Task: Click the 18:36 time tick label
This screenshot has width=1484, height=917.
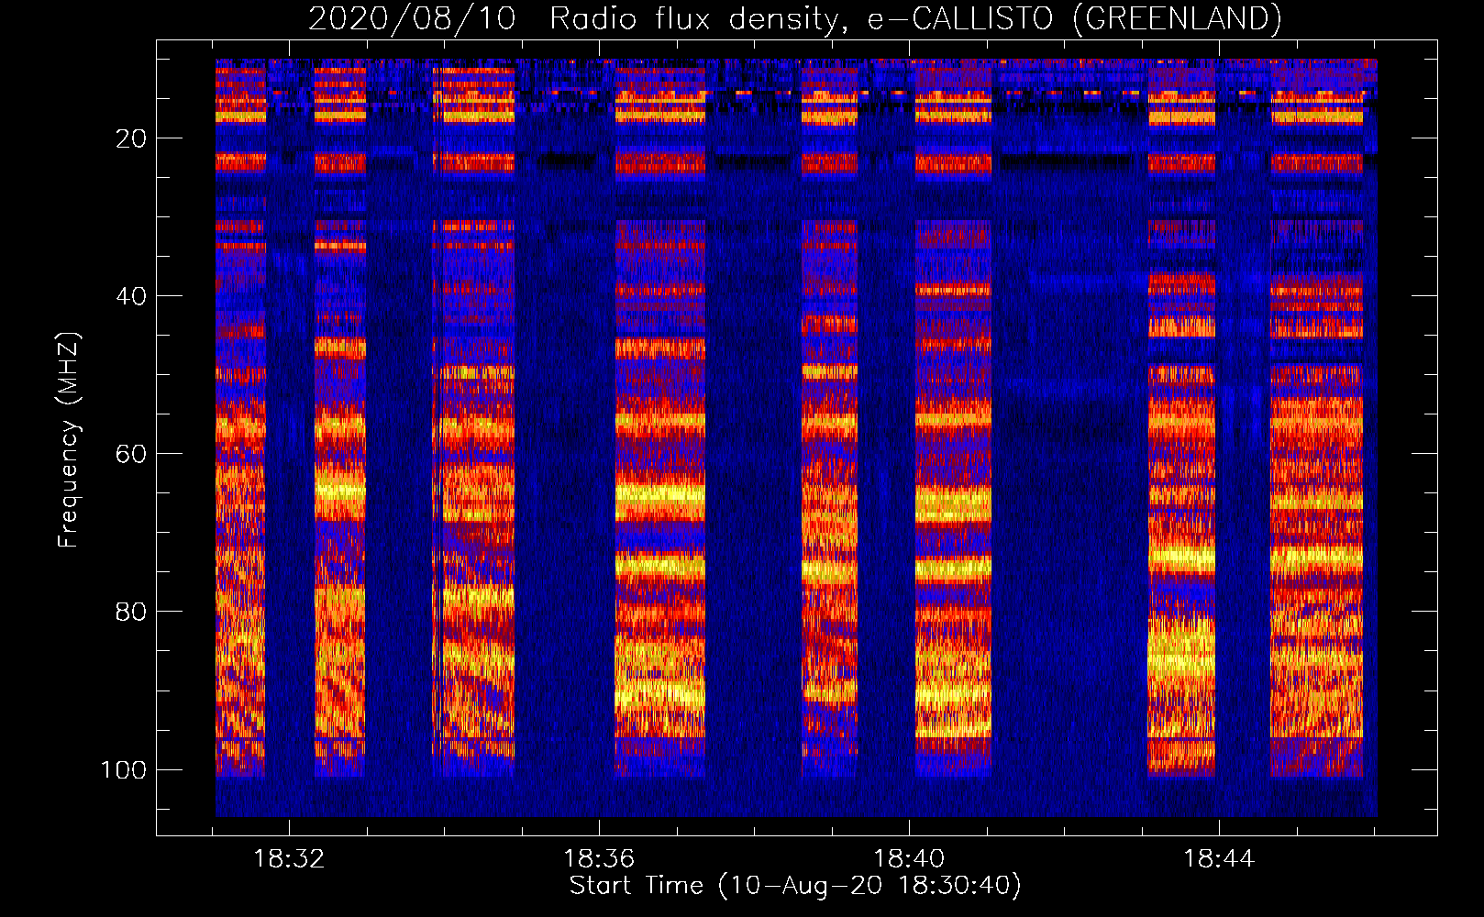Action: click(x=599, y=859)
